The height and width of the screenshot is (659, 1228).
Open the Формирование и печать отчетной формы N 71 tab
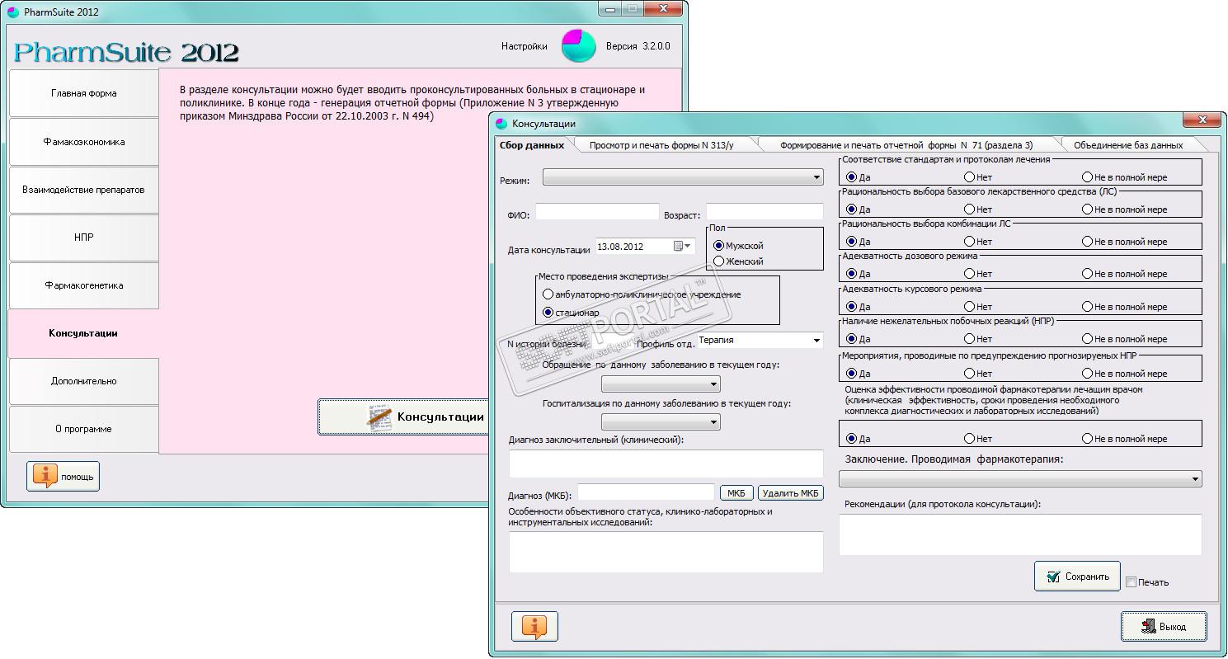[906, 145]
